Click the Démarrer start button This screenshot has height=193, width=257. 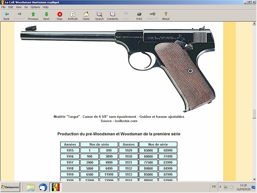pyautogui.click(x=10, y=187)
